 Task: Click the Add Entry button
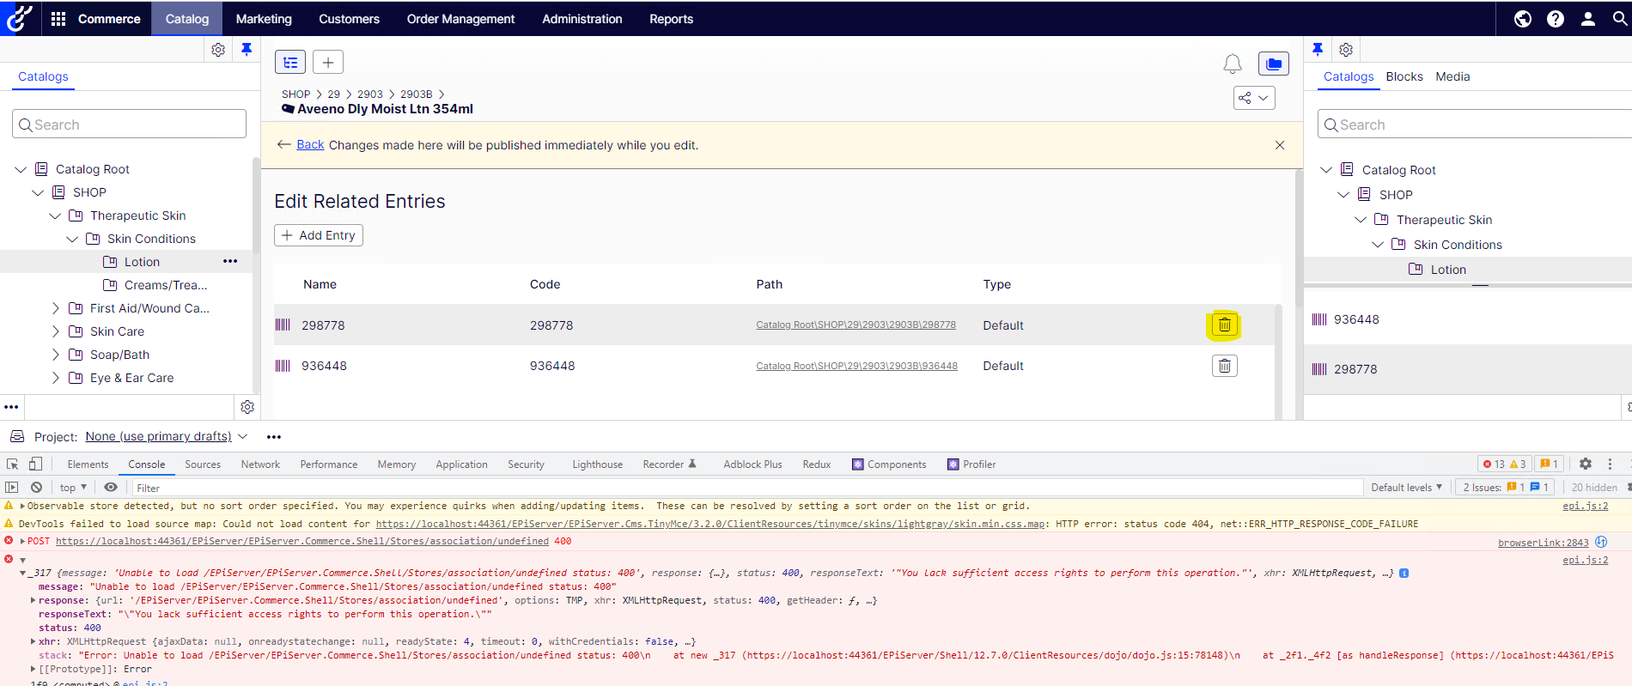click(x=319, y=235)
